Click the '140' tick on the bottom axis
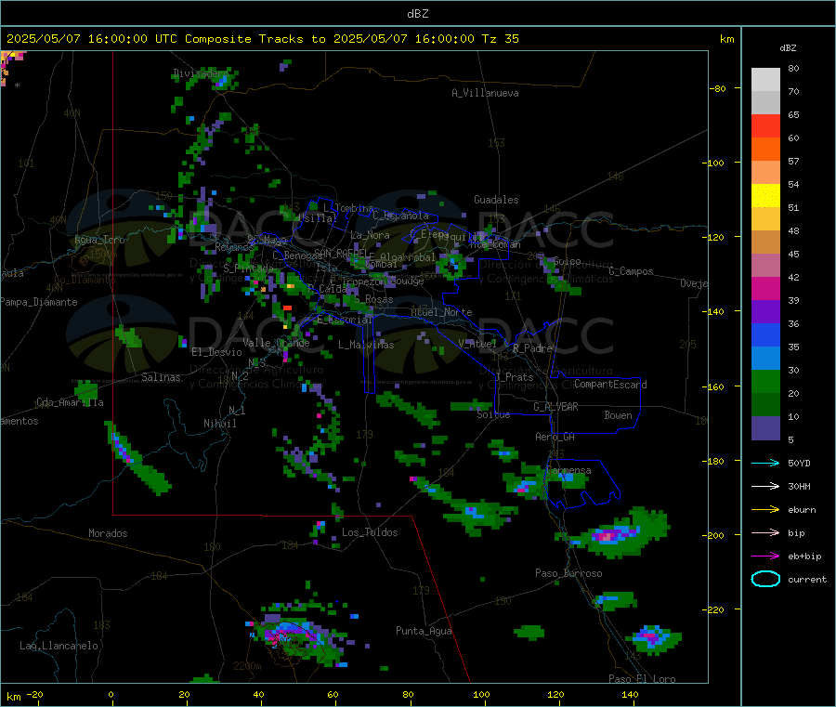The height and width of the screenshot is (707, 836). 630,695
